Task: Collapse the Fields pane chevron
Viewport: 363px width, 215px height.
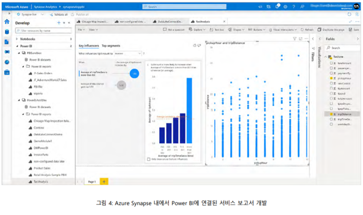Action: click(358, 39)
